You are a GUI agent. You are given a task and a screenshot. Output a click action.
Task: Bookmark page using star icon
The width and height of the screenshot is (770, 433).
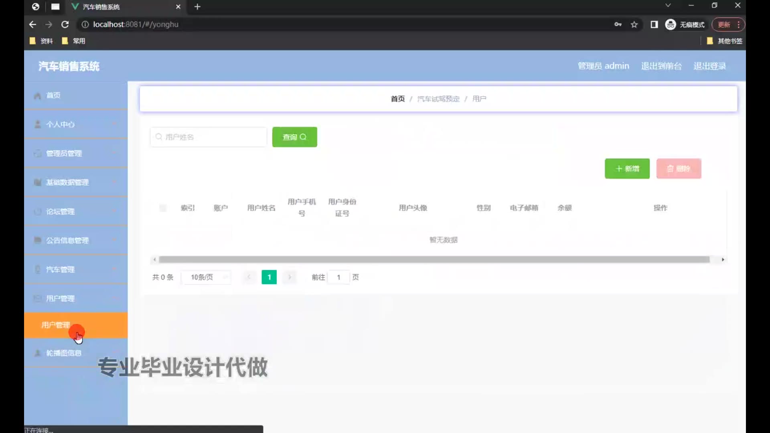634,24
